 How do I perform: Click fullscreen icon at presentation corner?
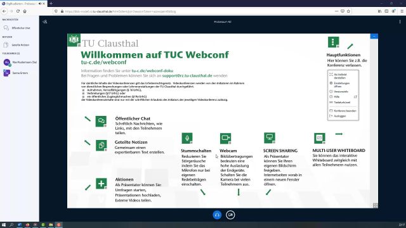pos(375,205)
